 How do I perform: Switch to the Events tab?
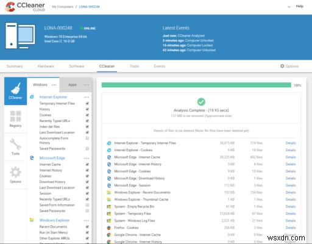tap(160, 66)
